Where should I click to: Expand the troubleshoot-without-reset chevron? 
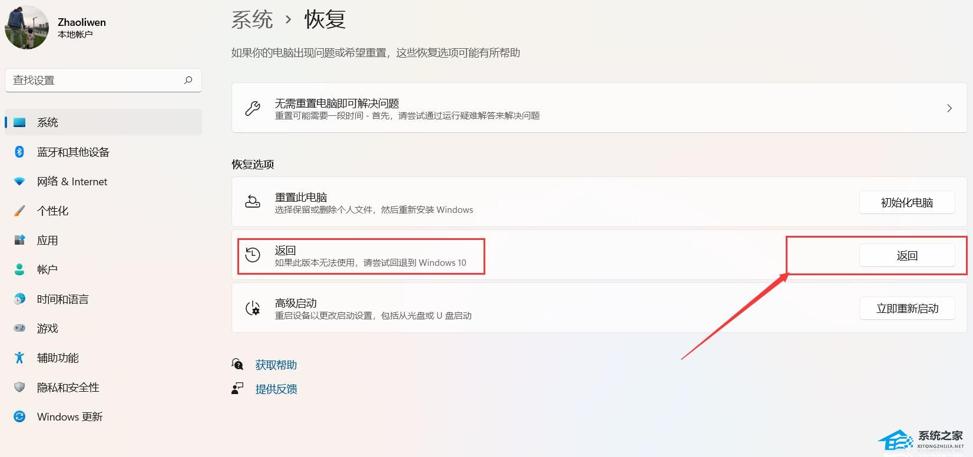click(x=949, y=108)
